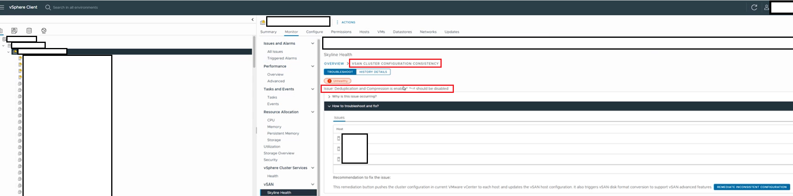Viewport: 793px width, 196px height.
Task: Open Memory resource allocation
Action: tap(274, 127)
